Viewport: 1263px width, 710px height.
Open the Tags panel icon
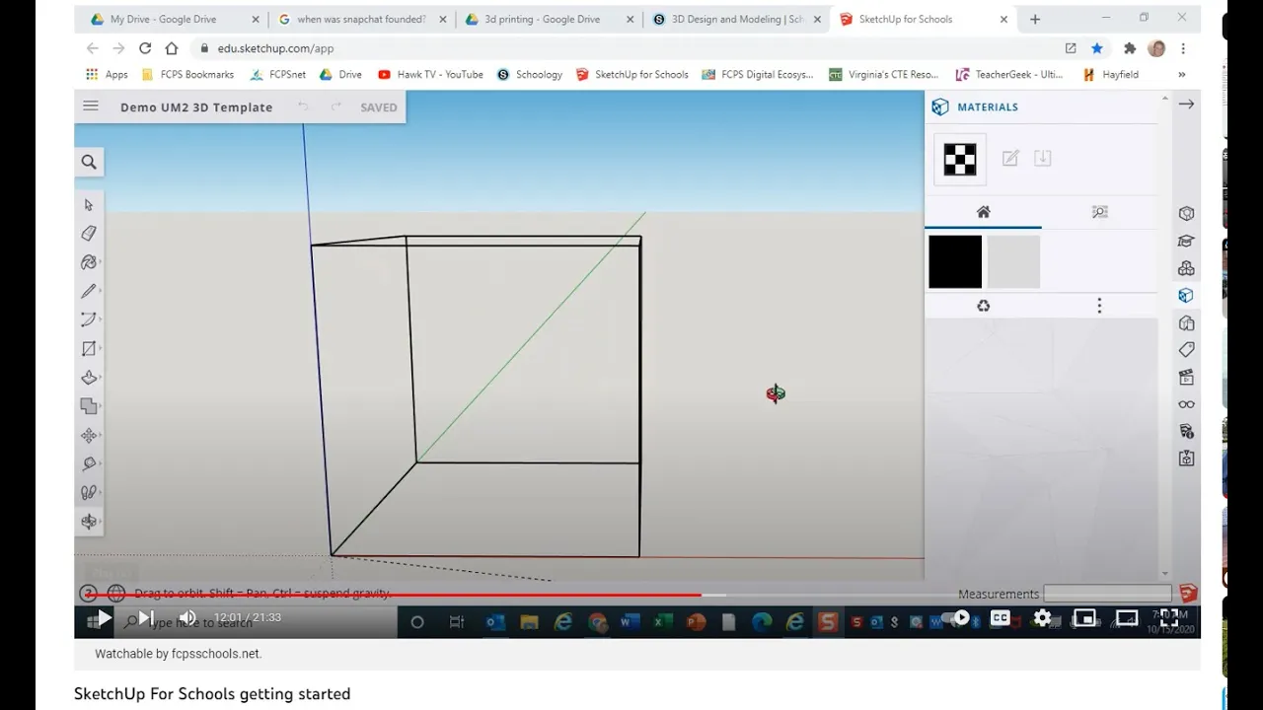click(1186, 350)
